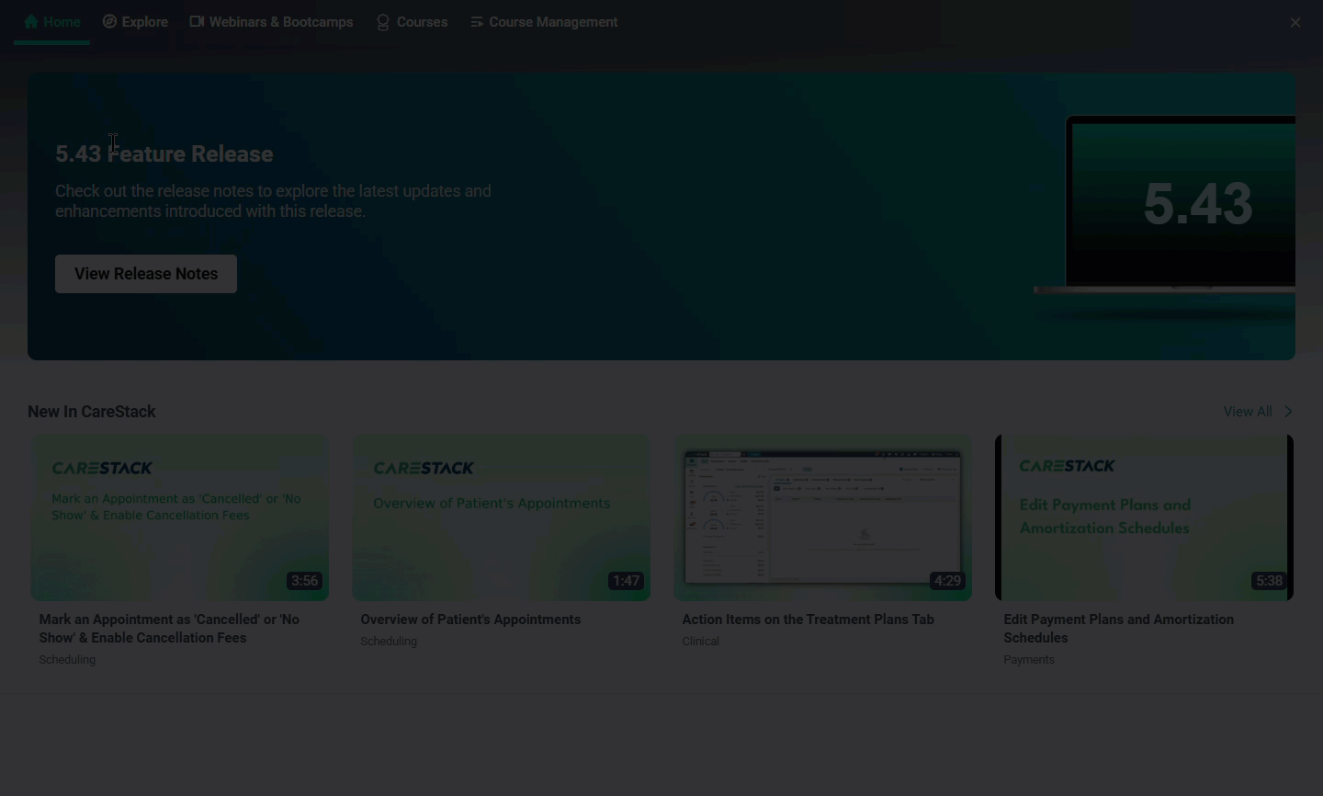Click the Webinars video camera icon

197,21
